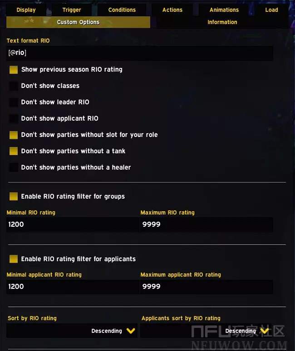Switch to the Trigger tab
The image size is (295, 351).
click(x=72, y=10)
